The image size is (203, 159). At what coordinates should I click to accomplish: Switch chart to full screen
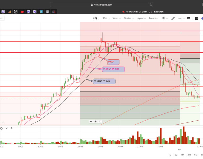tap(100, 121)
